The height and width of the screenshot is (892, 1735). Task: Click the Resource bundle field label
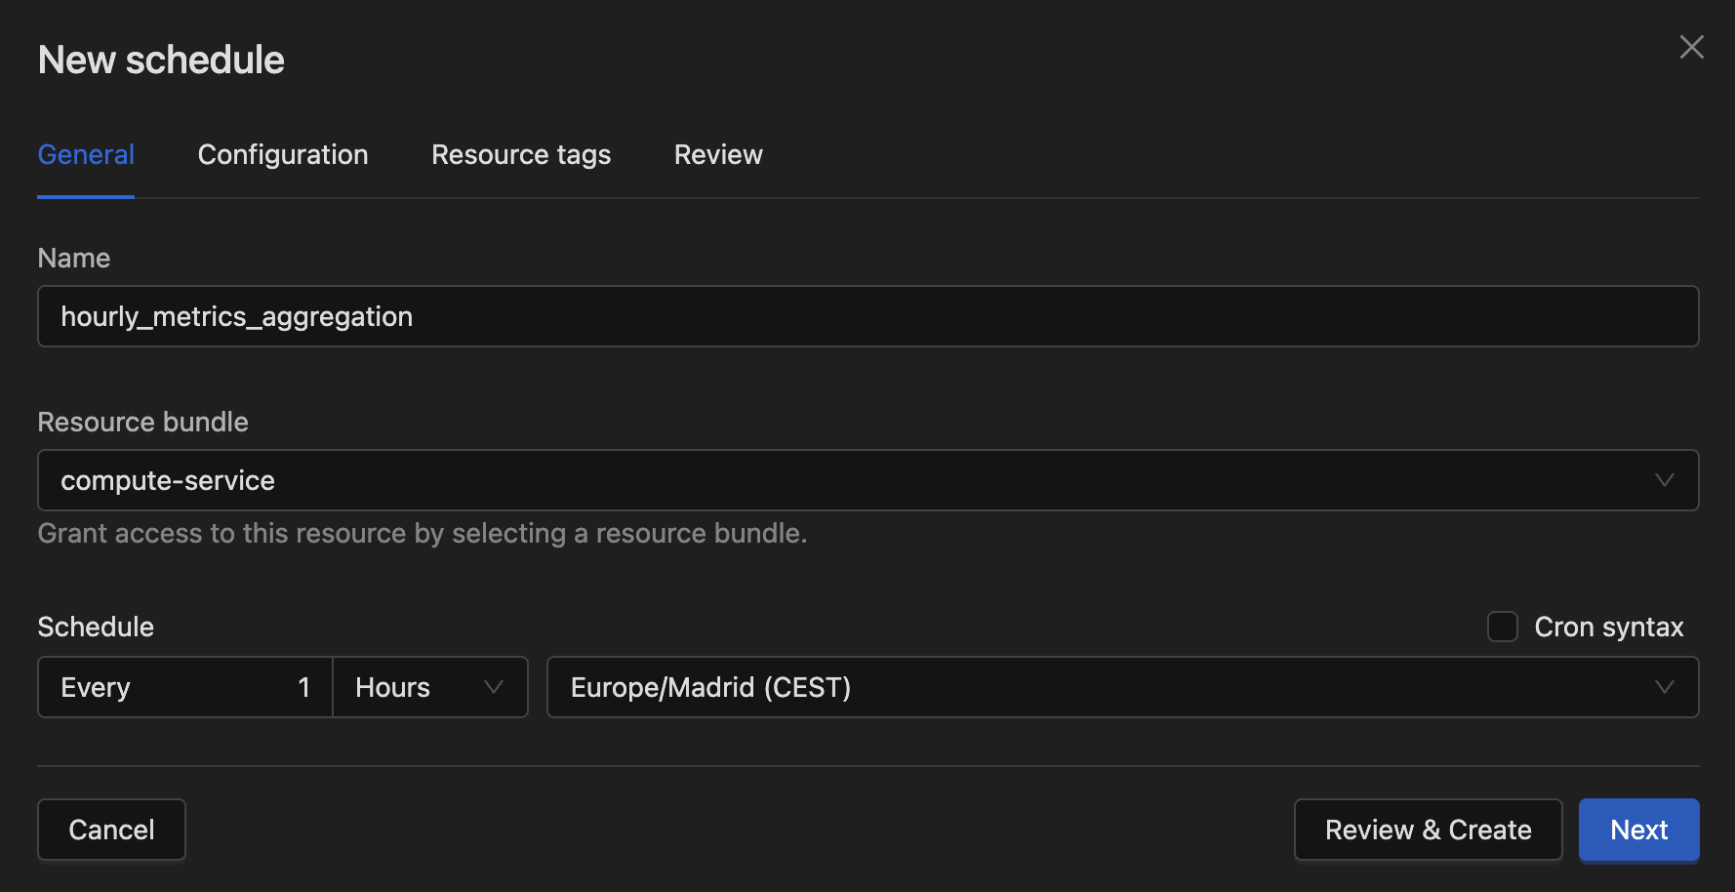142,422
